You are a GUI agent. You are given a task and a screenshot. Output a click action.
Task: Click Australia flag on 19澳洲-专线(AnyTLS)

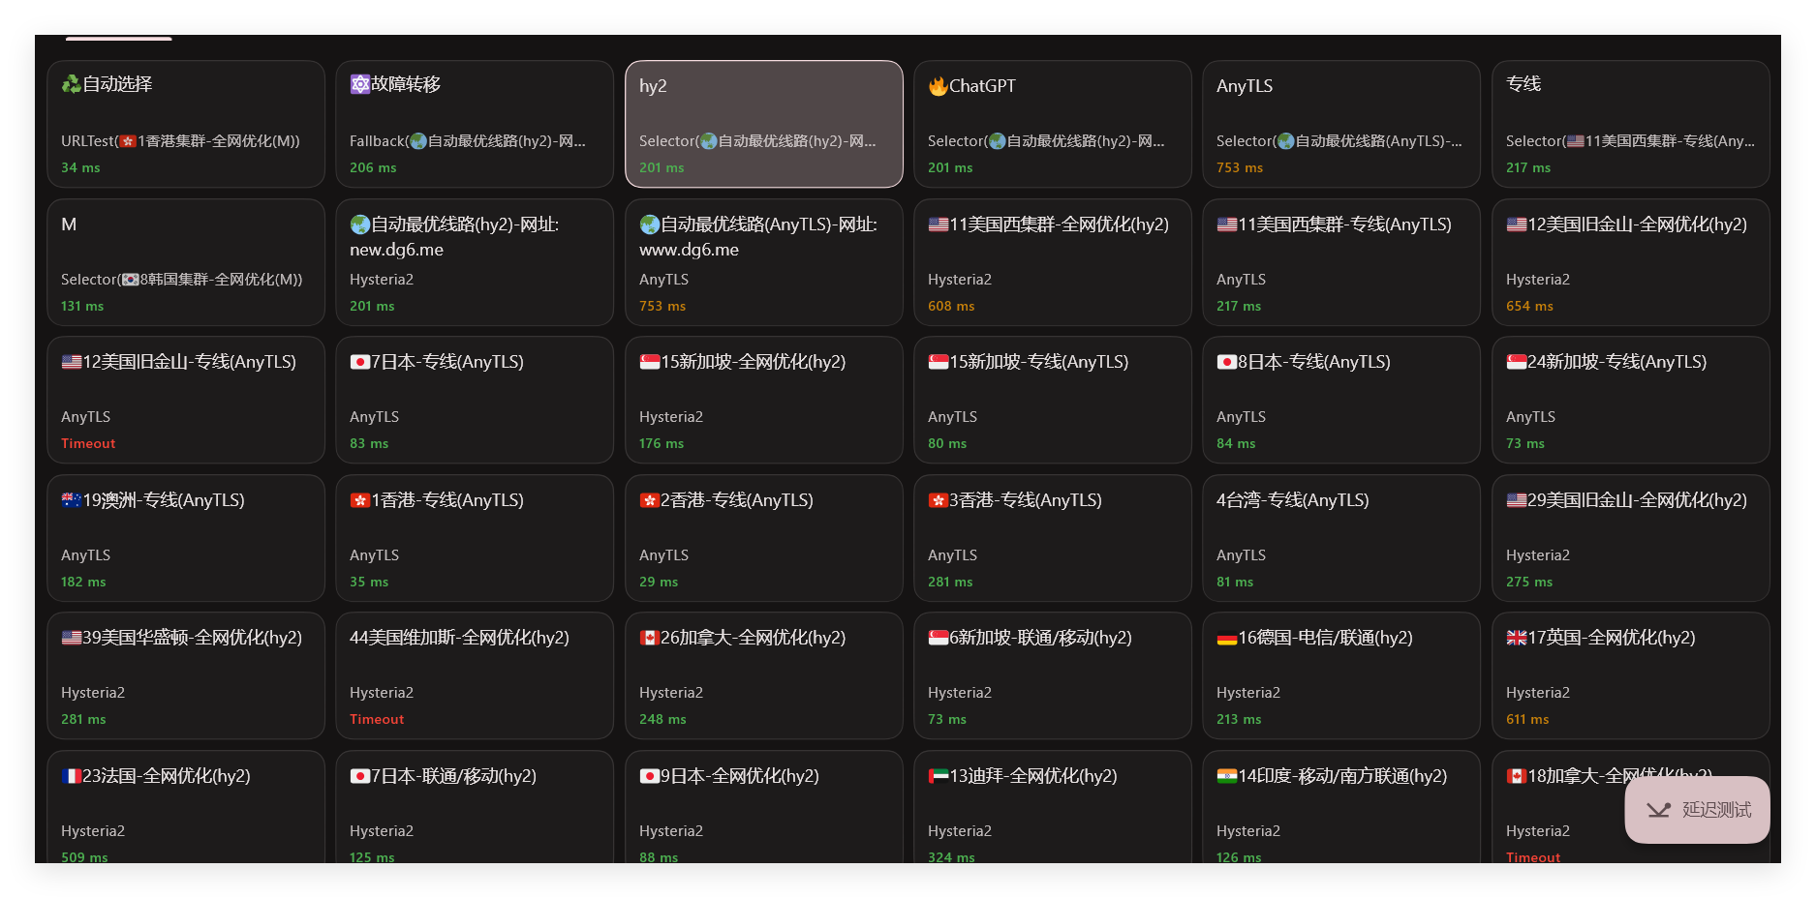pyautogui.click(x=72, y=500)
